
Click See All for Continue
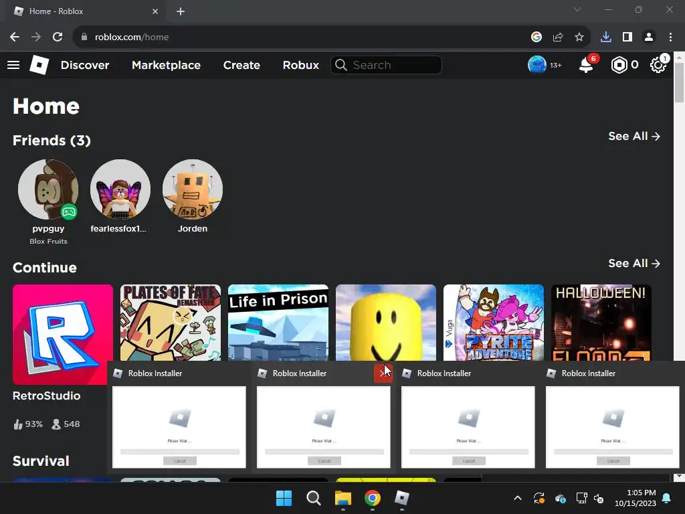[634, 264]
